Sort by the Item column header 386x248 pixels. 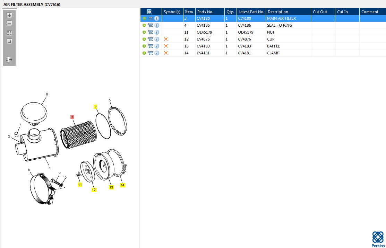pos(189,12)
